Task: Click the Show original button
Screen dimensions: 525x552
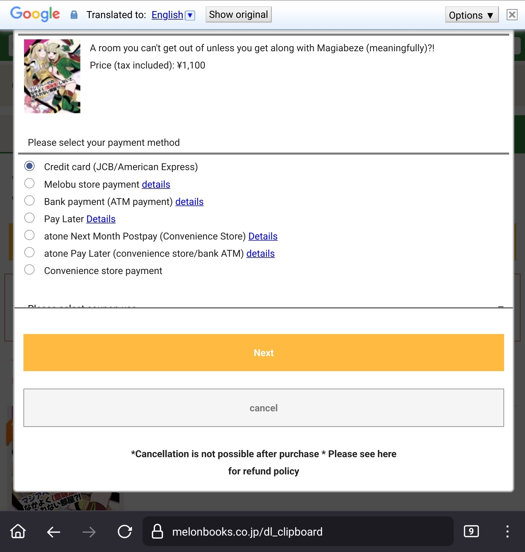Action: click(x=238, y=14)
